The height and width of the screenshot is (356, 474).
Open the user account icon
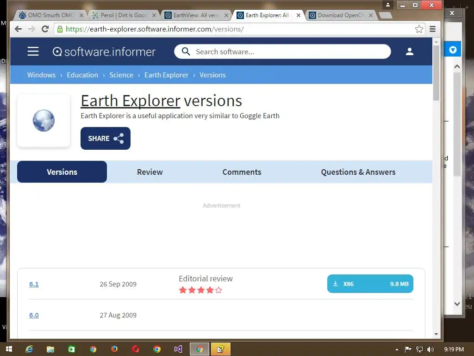click(x=409, y=51)
